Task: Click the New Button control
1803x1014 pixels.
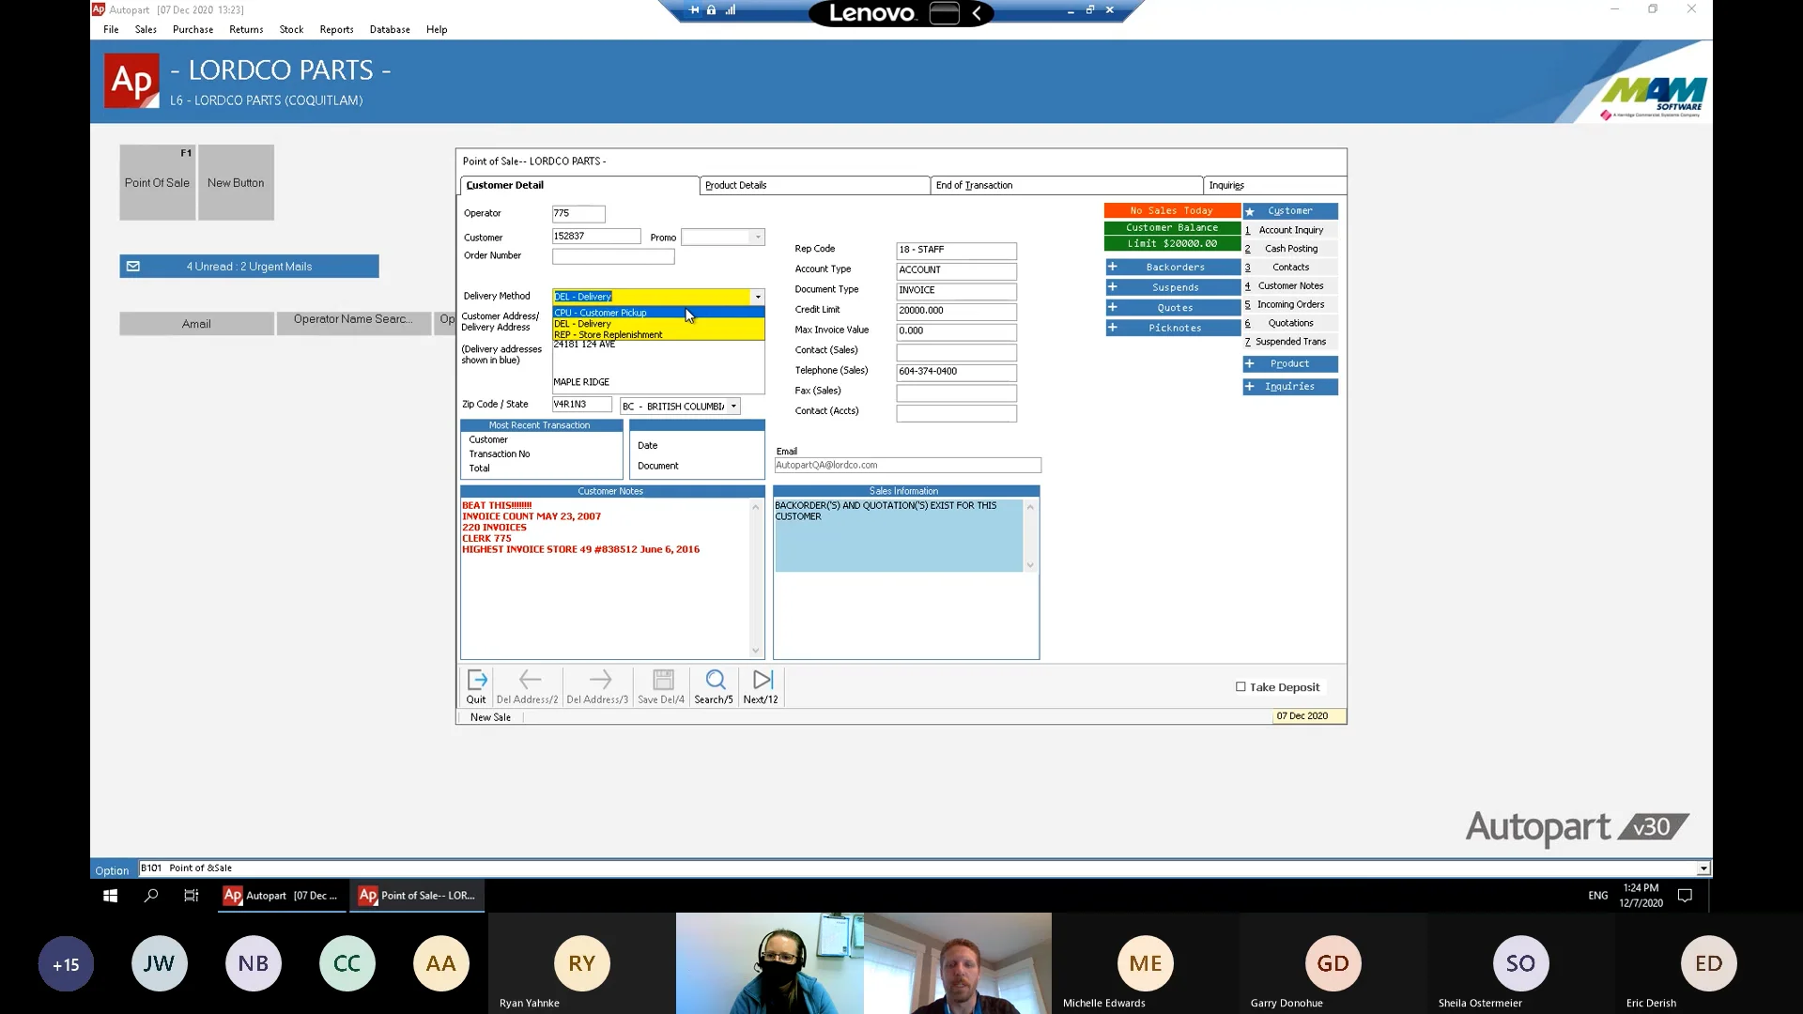Action: (236, 182)
